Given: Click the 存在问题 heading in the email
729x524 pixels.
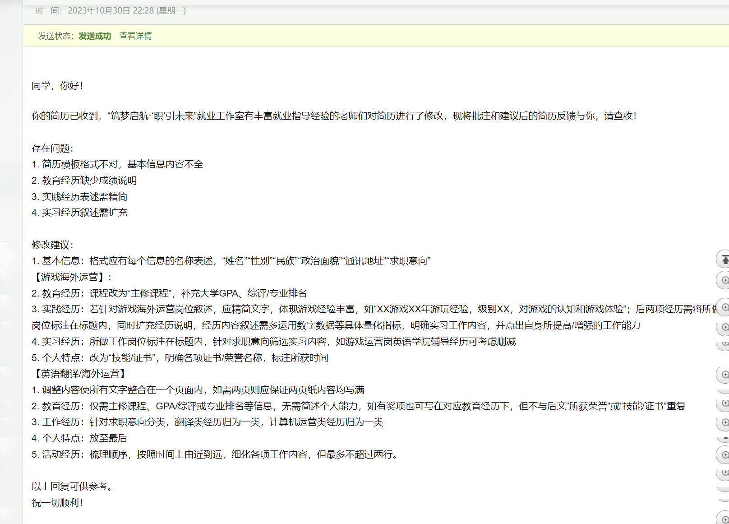Looking at the screenshot, I should 52,148.
